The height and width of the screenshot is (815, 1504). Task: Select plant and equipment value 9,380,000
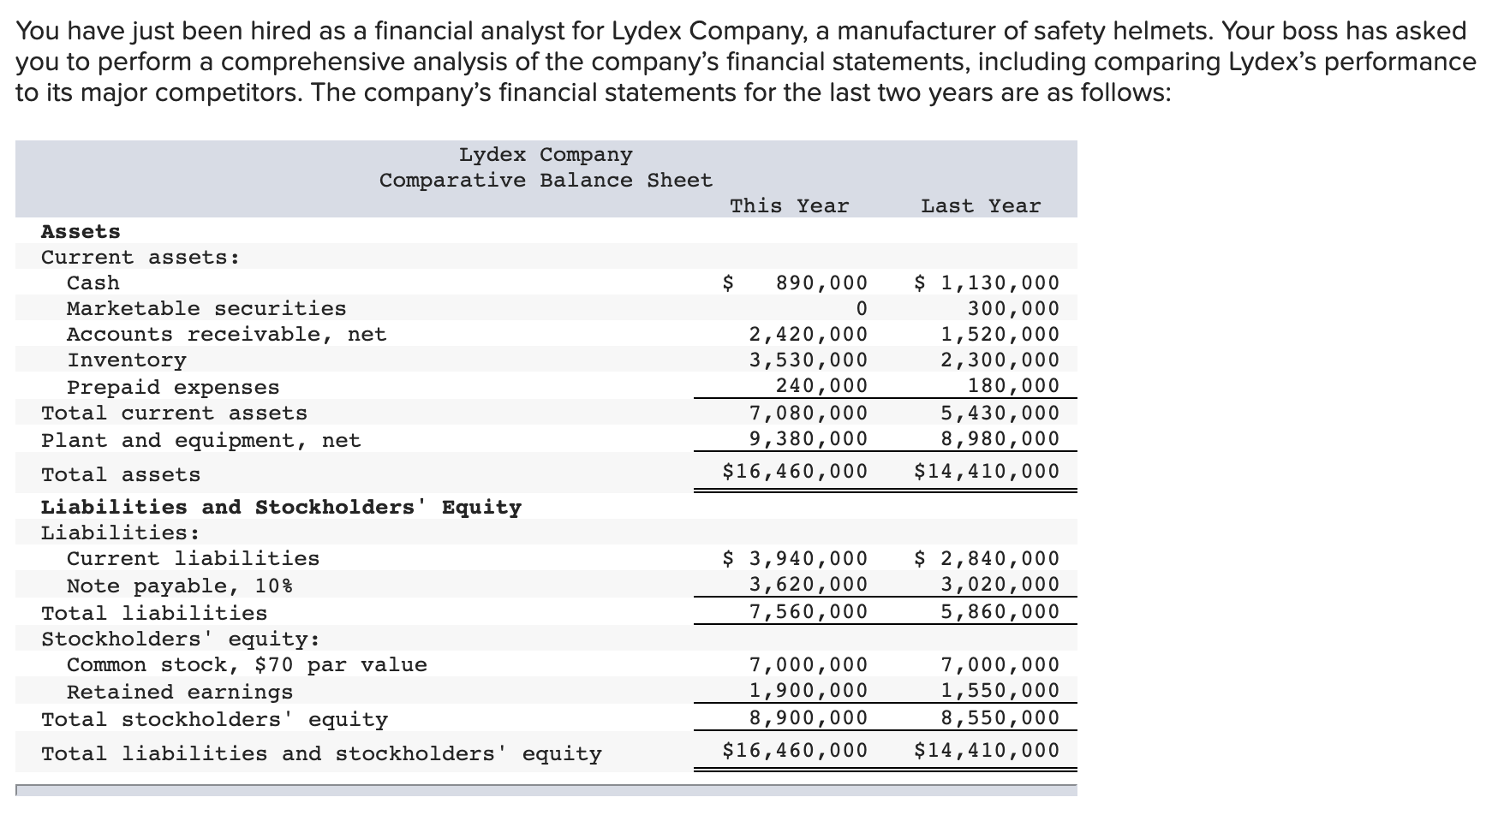(809, 439)
